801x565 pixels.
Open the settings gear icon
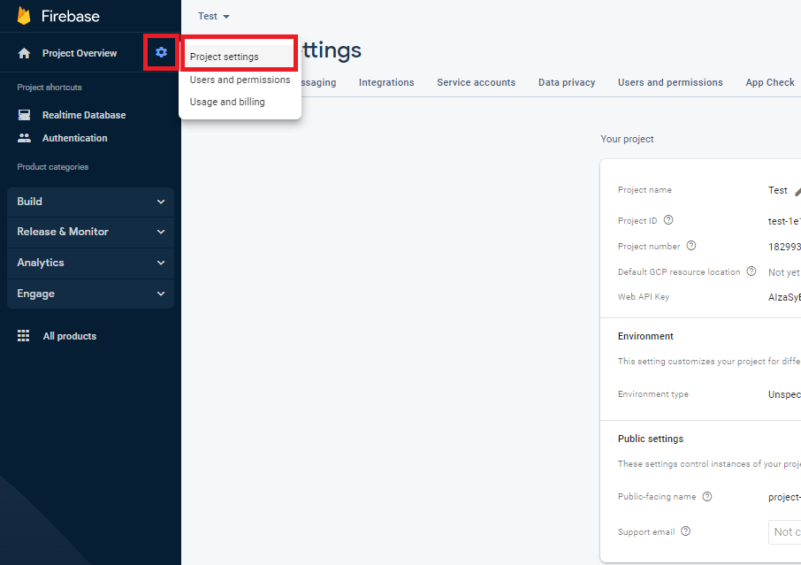pos(162,52)
